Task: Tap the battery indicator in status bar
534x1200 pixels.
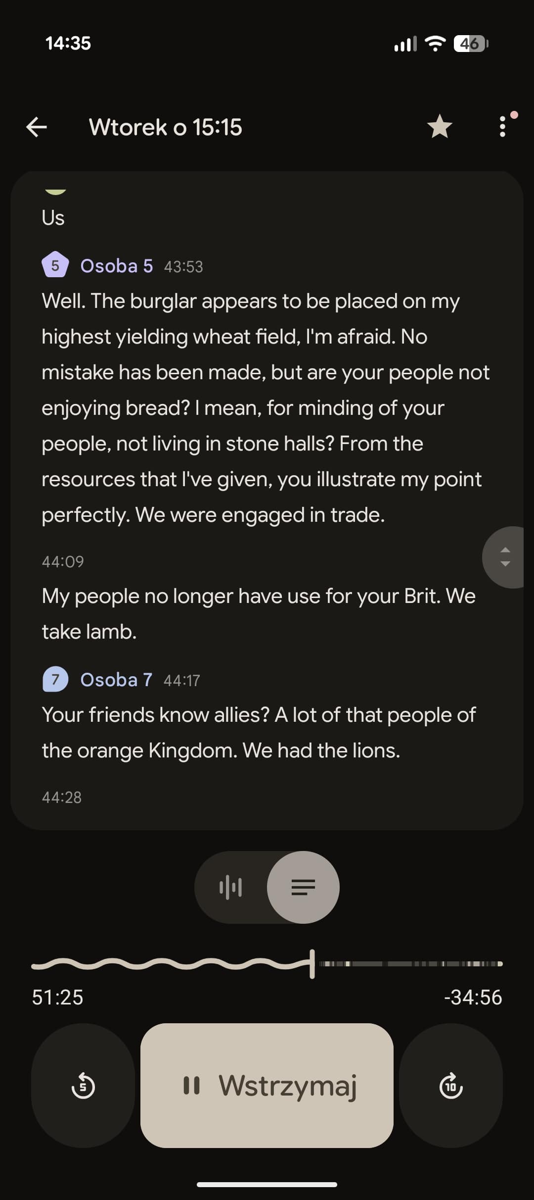Action: point(471,44)
